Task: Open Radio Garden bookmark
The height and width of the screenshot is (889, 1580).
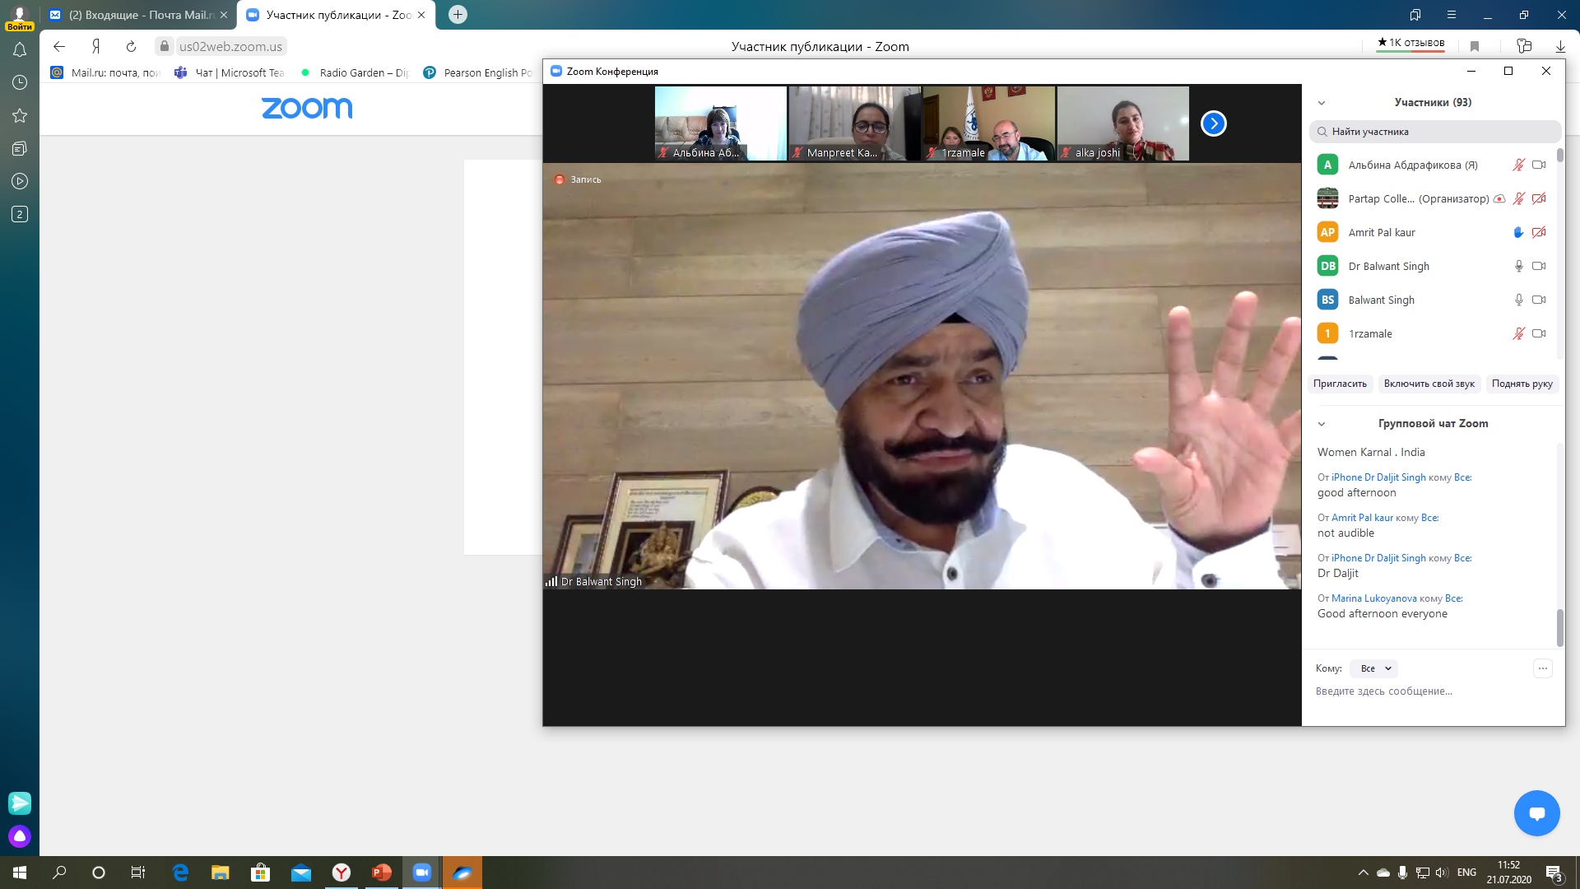Action: coord(355,72)
